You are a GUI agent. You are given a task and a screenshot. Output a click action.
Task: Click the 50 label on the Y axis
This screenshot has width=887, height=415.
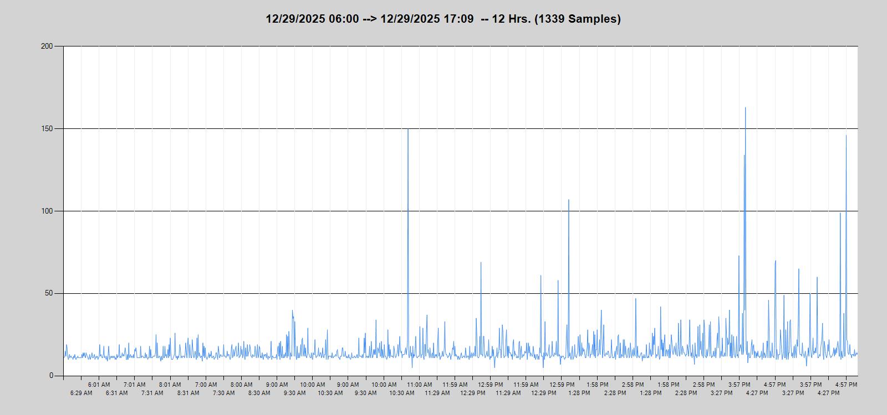(x=49, y=293)
